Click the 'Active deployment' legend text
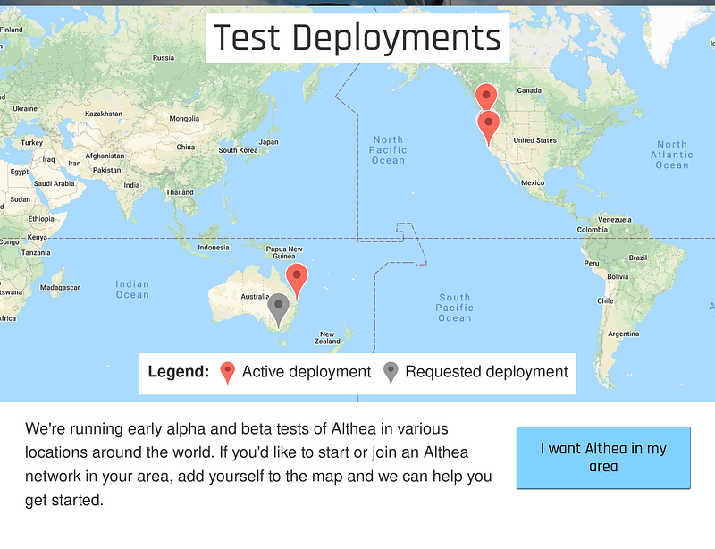Screen dimensions: 715x549 click(307, 372)
